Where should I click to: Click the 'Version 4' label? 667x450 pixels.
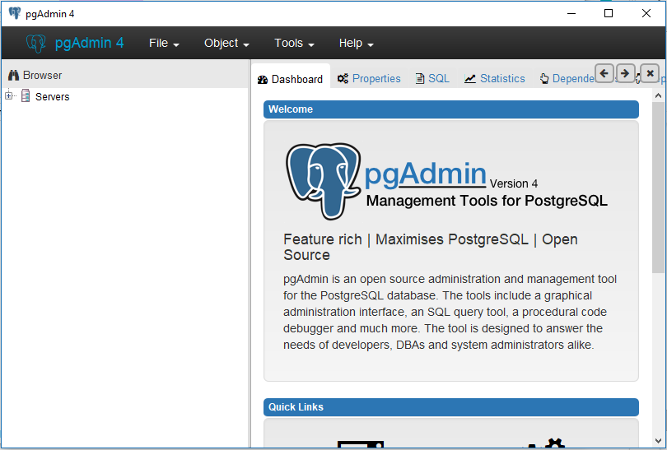[514, 183]
